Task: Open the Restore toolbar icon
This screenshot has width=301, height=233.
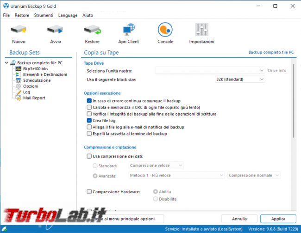Action: coord(92,30)
